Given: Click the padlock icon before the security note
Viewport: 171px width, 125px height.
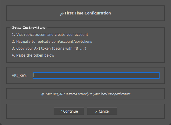Looking at the screenshot, I should 43,94.
